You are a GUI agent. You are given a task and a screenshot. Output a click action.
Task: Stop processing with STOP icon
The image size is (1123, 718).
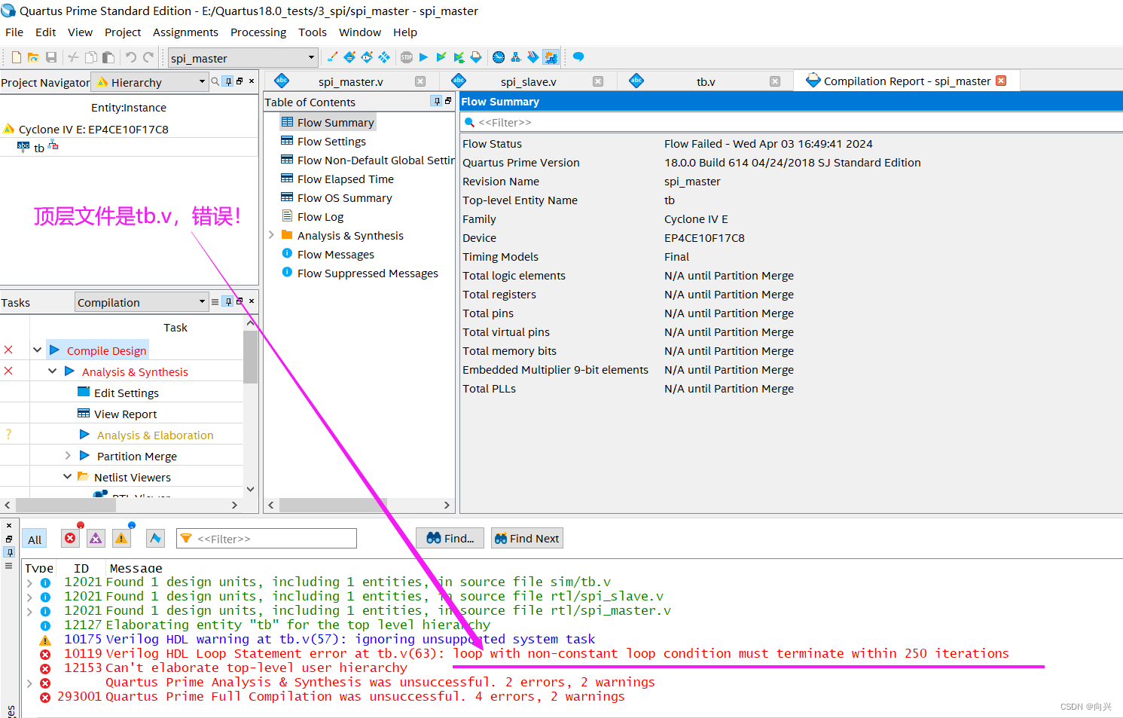point(407,57)
